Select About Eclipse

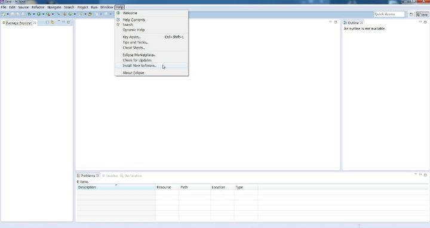tap(151, 73)
